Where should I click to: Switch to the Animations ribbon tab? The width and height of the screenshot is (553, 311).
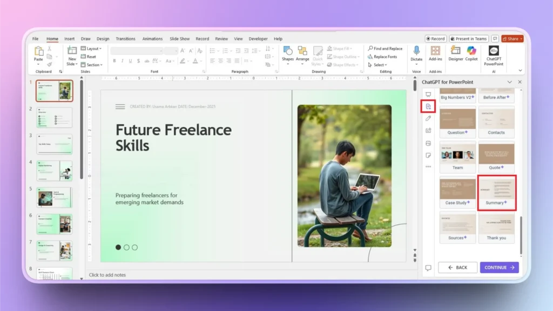click(x=152, y=38)
